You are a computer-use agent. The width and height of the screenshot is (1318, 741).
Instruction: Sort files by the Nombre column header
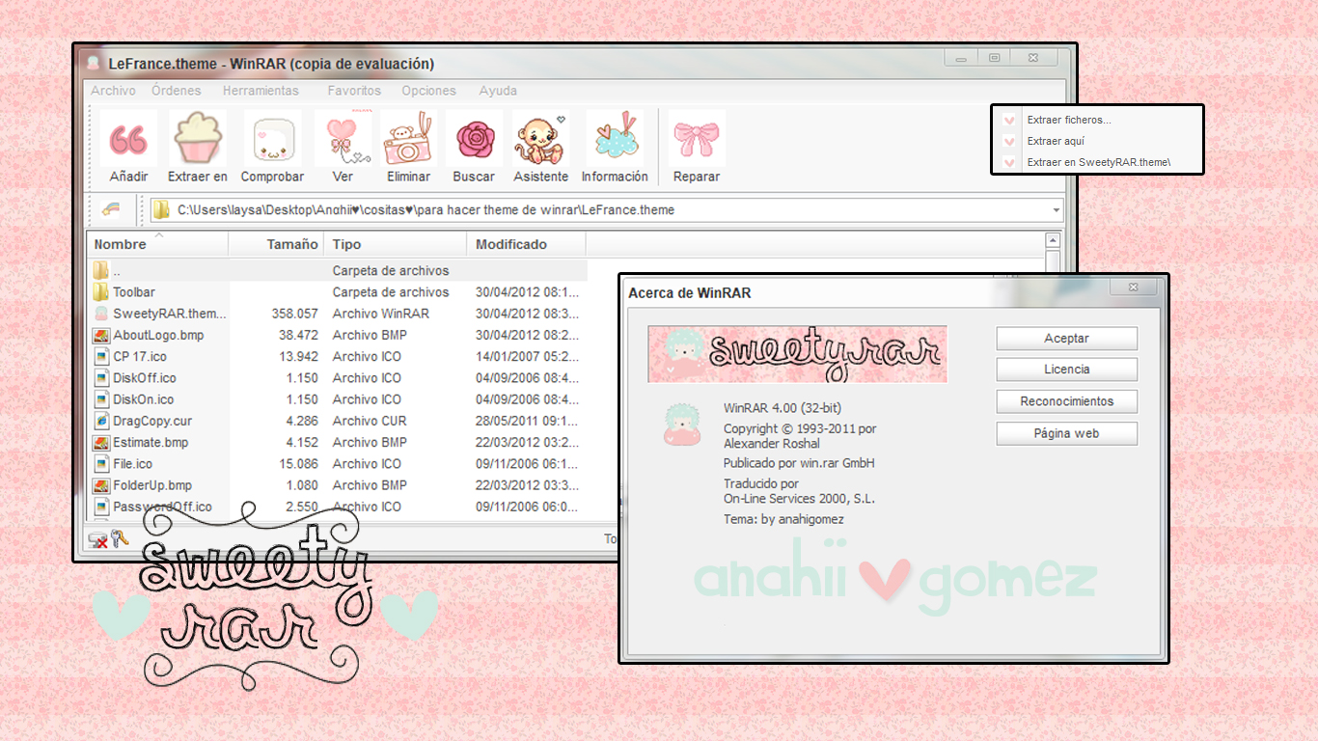coord(157,244)
